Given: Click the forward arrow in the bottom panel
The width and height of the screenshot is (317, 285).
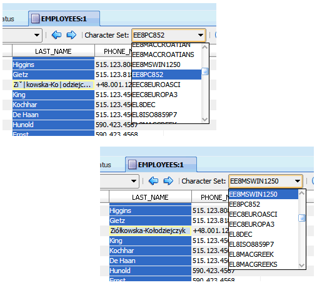Looking at the screenshot, I should coord(168,181).
